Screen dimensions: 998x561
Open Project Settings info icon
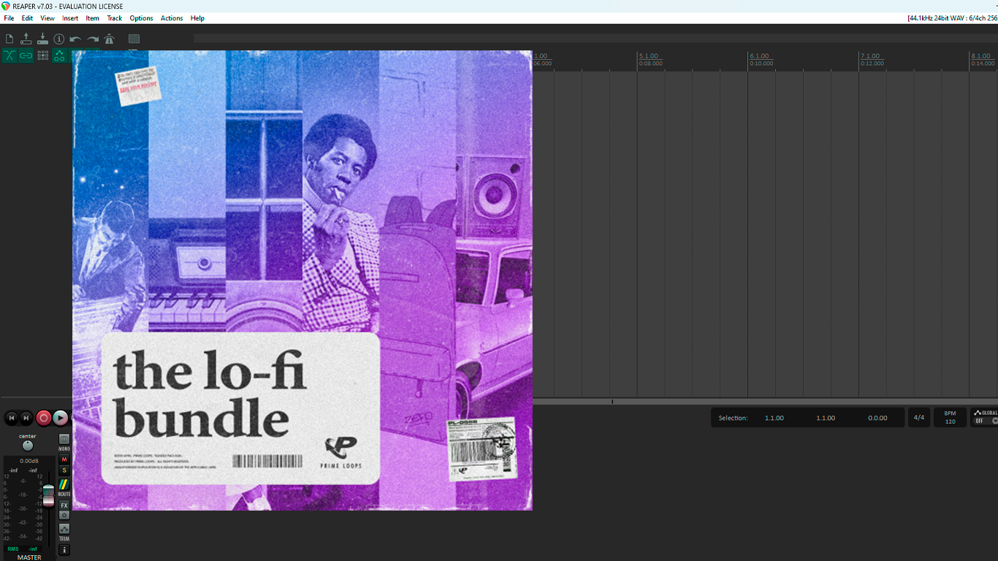59,39
